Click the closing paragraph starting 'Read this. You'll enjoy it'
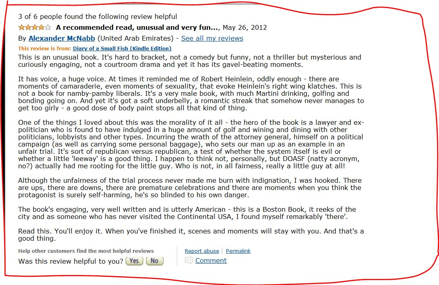 [191, 235]
